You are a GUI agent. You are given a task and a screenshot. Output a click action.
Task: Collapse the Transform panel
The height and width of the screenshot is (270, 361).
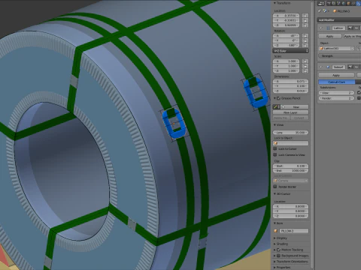point(275,3)
